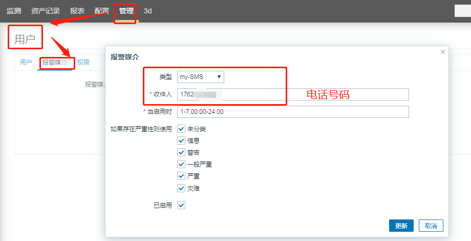The height and width of the screenshot is (241, 471).
Task: Click the 取消 button
Action: tap(431, 226)
